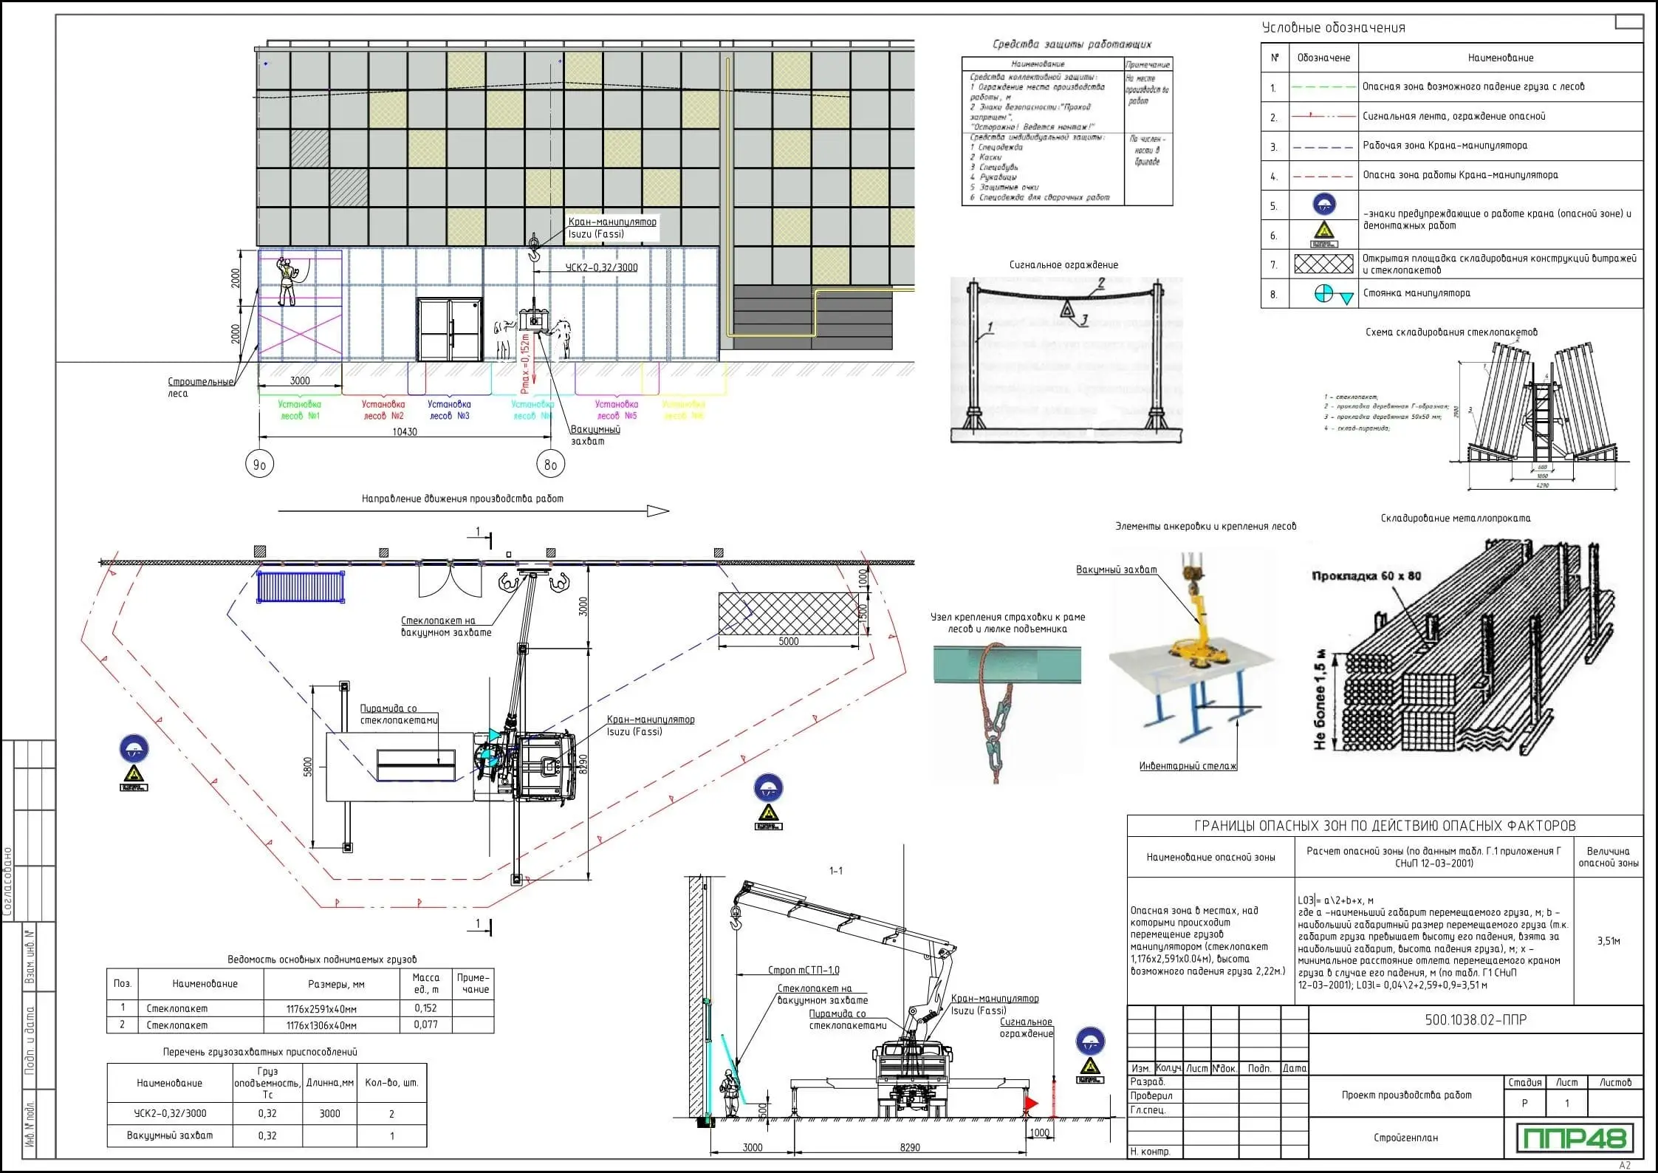Click the green dashed line in legend row 1

pyautogui.click(x=1323, y=87)
